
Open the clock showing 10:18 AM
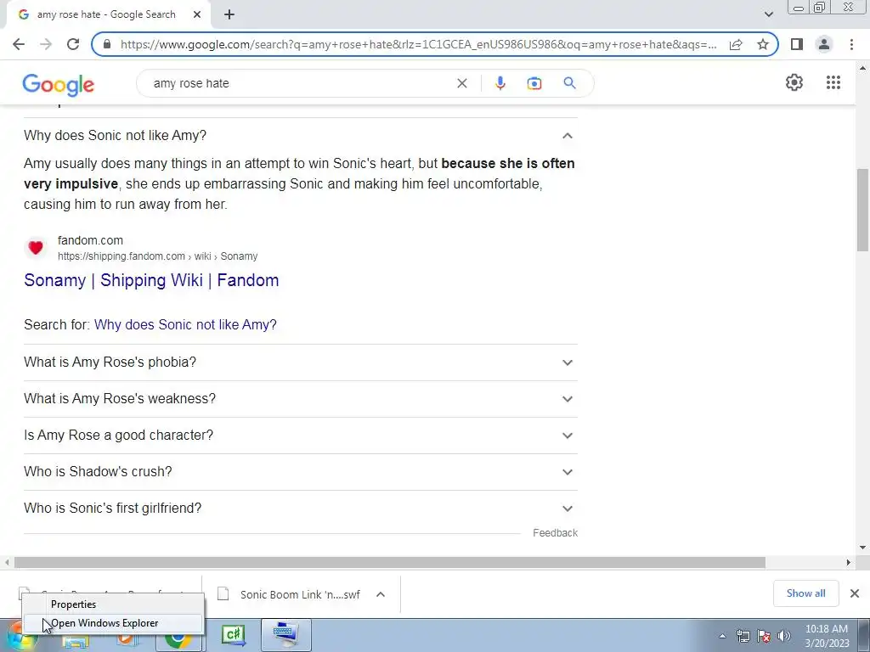click(x=827, y=636)
